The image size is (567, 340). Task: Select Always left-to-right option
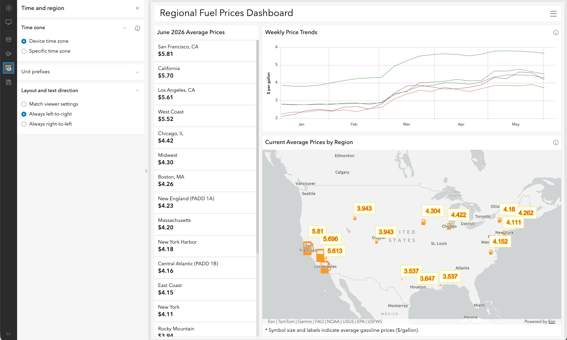(24, 114)
